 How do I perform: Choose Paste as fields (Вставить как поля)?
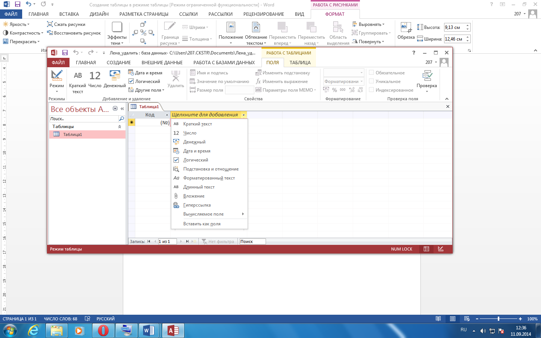[x=209, y=224]
